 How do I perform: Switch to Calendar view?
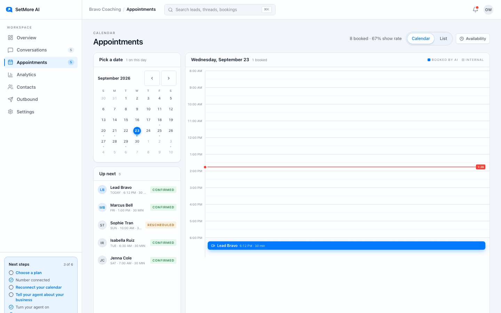tap(421, 39)
